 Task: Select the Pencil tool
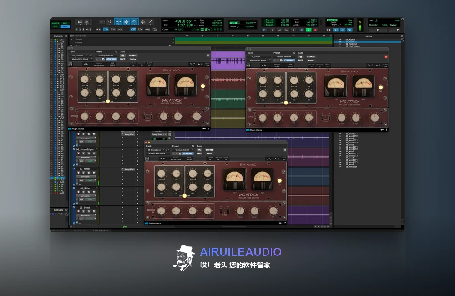[x=150, y=22]
